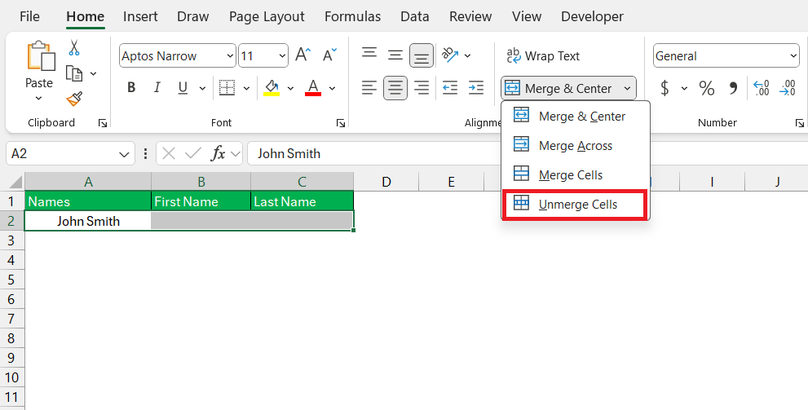Click the Paste clipboard icon
Viewport: 808px width, 410px height.
pos(40,56)
